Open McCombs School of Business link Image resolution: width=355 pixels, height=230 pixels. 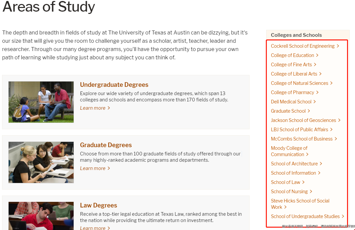(x=304, y=139)
